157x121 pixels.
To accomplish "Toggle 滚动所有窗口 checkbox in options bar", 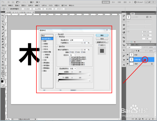I will 9,9.
